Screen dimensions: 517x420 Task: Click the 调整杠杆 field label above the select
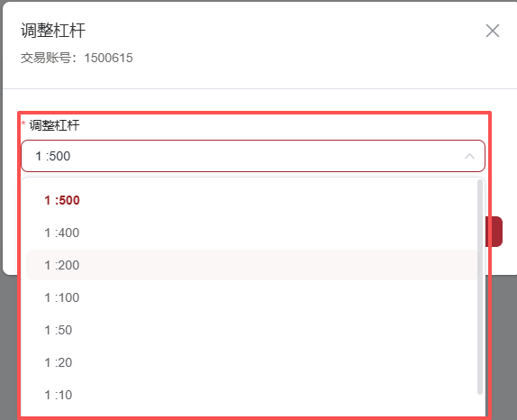pyautogui.click(x=54, y=125)
